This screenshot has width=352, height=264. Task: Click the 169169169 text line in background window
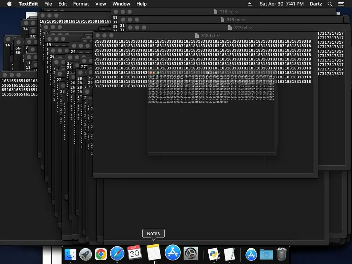(x=75, y=21)
